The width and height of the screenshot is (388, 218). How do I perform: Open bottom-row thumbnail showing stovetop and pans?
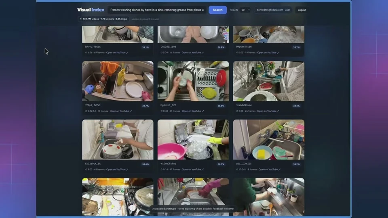pos(118,197)
